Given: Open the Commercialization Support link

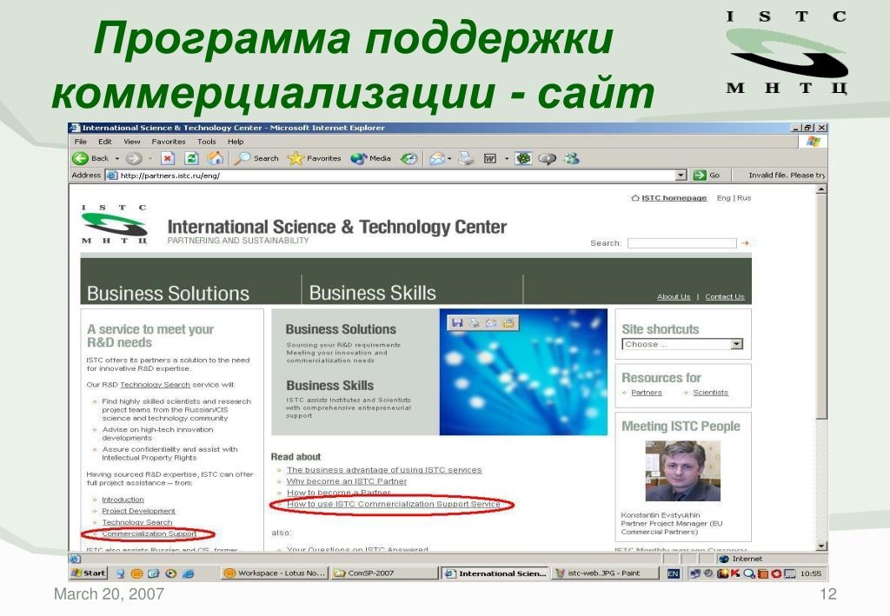Looking at the screenshot, I should [149, 533].
